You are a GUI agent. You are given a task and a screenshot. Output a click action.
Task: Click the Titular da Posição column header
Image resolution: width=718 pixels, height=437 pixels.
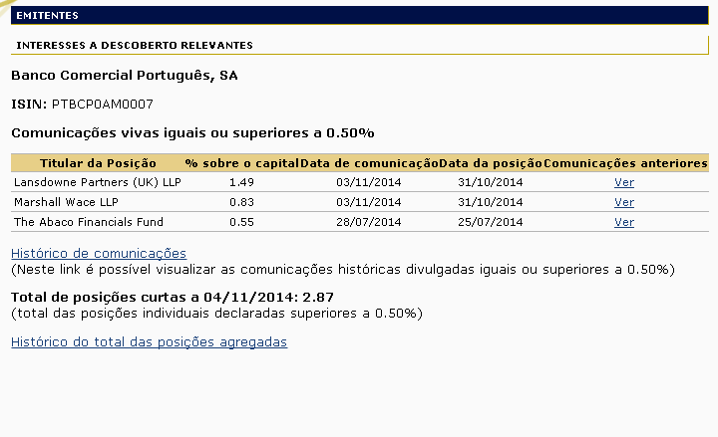pyautogui.click(x=98, y=163)
